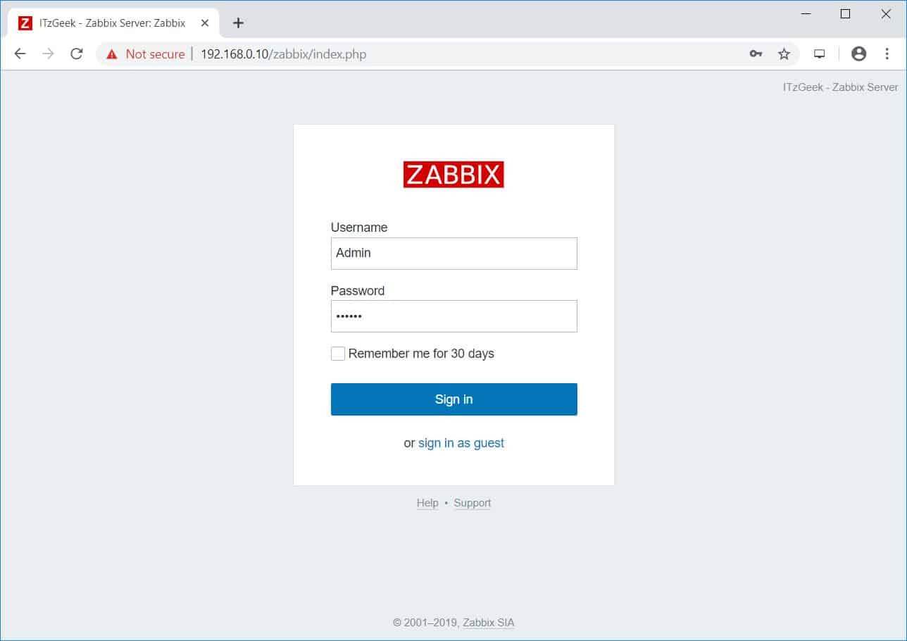The image size is (907, 641).
Task: Click the Sign in button
Action: (x=454, y=399)
